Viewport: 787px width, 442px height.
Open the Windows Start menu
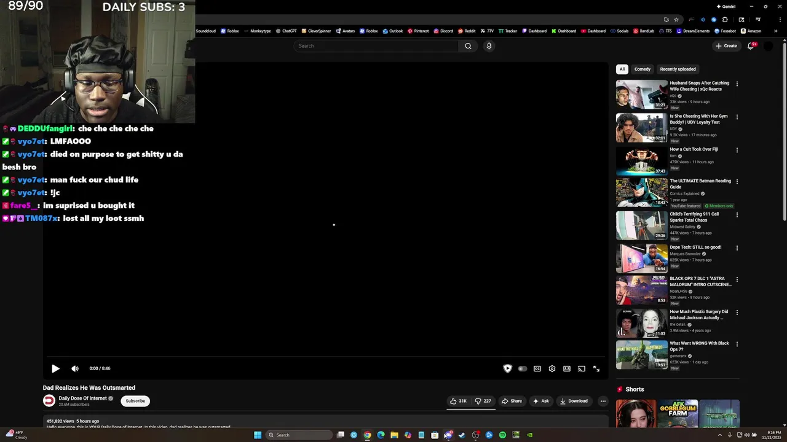[x=258, y=435]
